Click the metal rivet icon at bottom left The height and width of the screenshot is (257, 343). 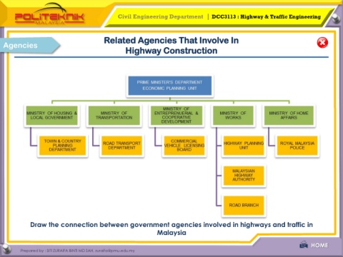pyautogui.click(x=6, y=248)
